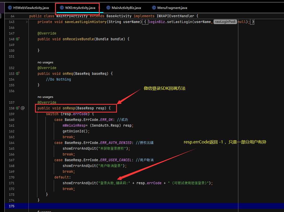Click the getUnionId() call
284x212 pixels.
point(76,131)
